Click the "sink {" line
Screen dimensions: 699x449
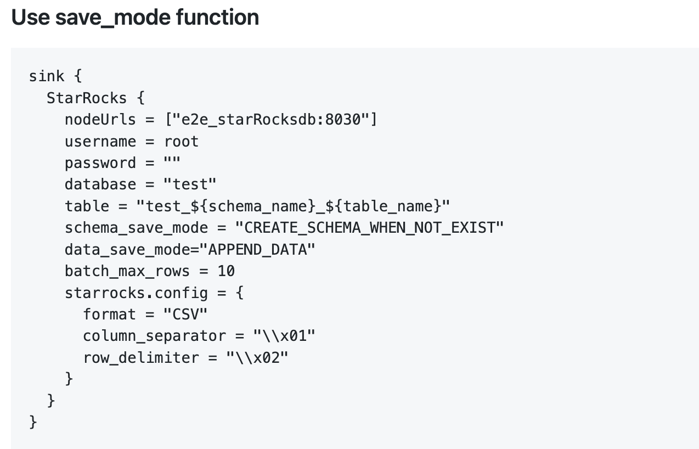click(x=55, y=76)
